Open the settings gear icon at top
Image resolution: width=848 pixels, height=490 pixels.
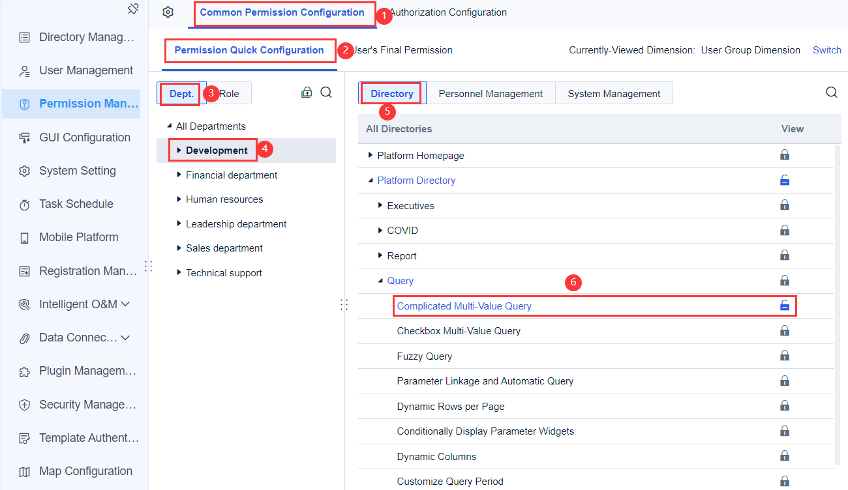click(x=168, y=12)
